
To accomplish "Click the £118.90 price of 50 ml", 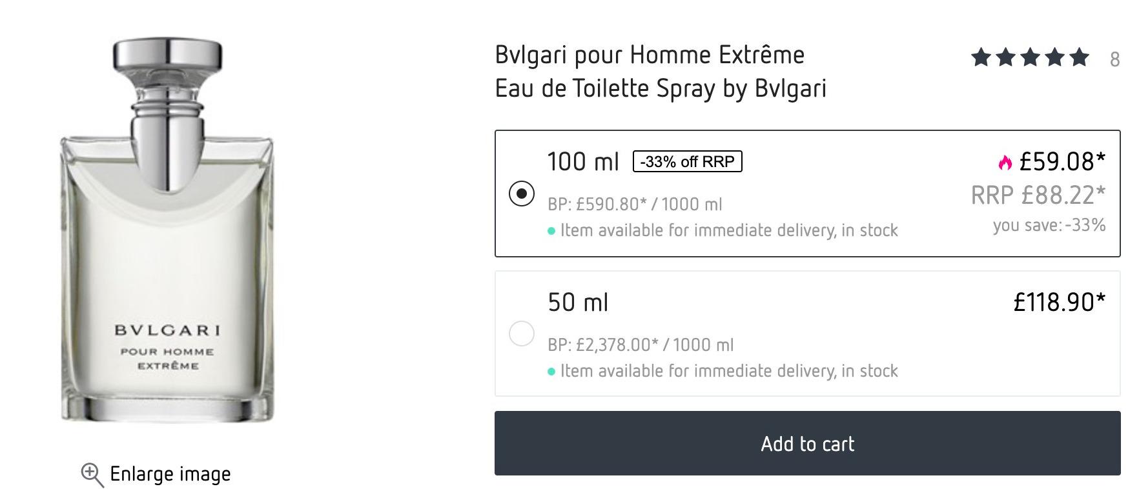I will pyautogui.click(x=1060, y=302).
